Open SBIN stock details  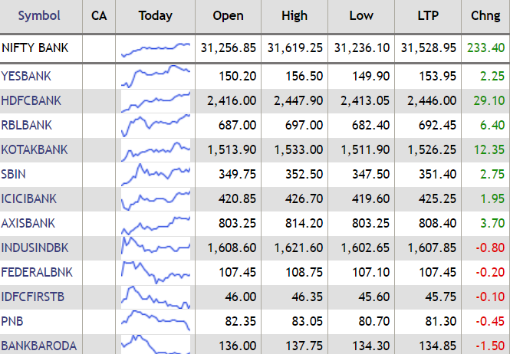pos(14,174)
